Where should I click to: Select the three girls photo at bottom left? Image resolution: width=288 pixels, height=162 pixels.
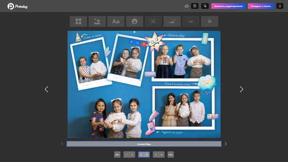tap(116, 118)
